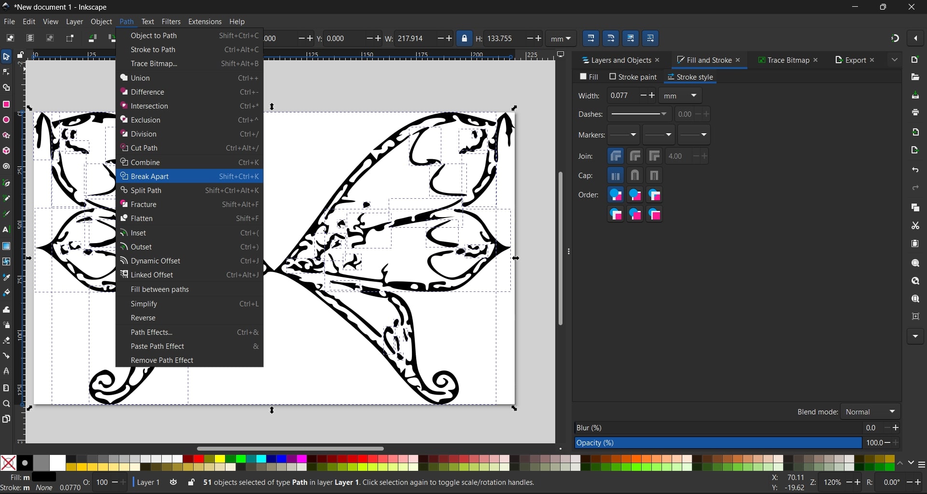Open the start marker dropdown
This screenshot has width=927, height=494.
tap(623, 135)
